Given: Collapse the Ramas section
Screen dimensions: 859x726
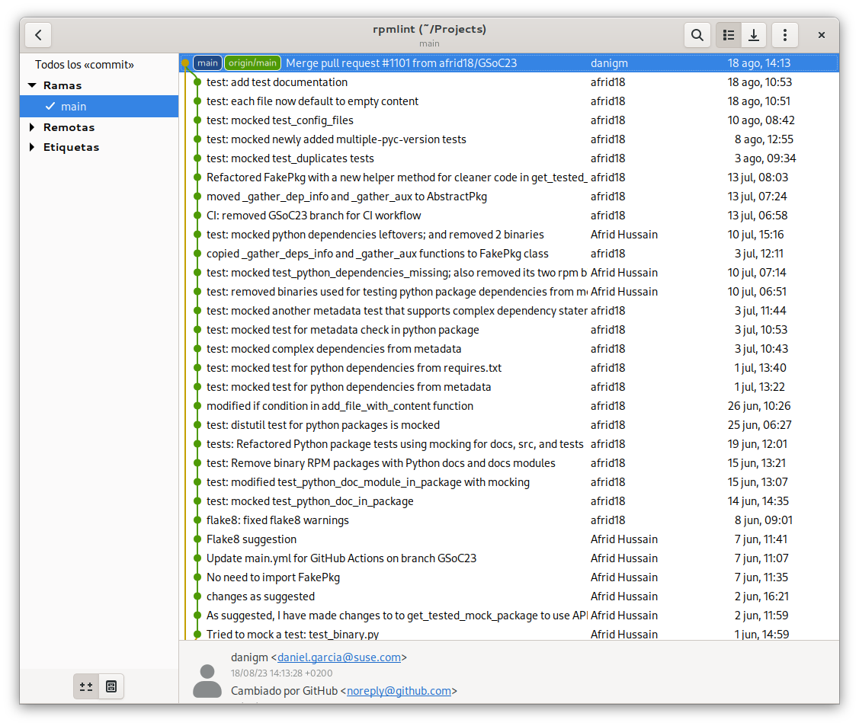Looking at the screenshot, I should (32, 85).
